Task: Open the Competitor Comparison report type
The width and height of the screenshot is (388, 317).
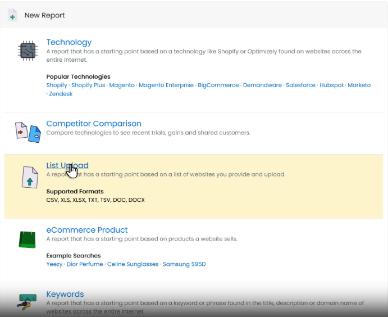Action: pos(94,123)
